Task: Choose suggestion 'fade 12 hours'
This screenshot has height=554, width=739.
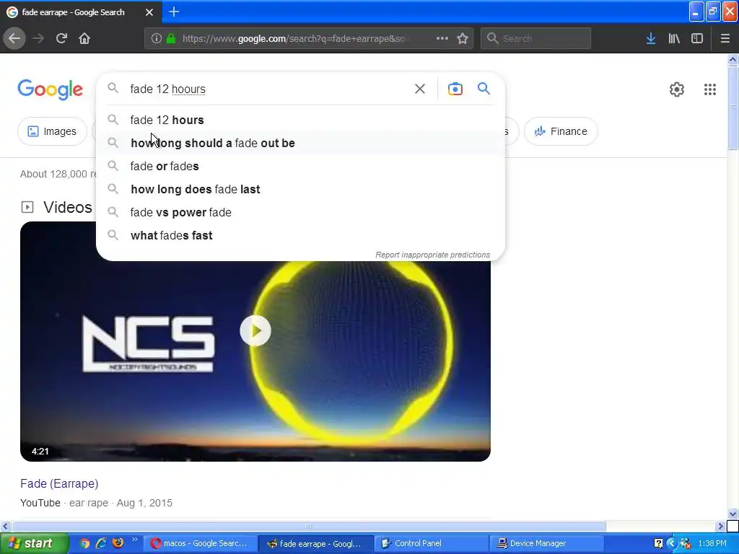Action: click(x=300, y=120)
